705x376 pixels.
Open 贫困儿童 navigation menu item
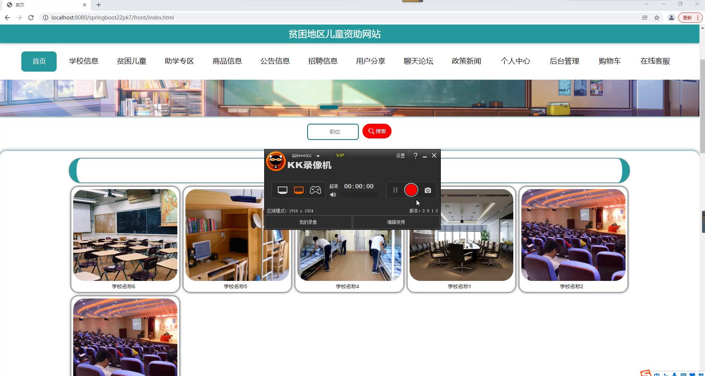132,61
